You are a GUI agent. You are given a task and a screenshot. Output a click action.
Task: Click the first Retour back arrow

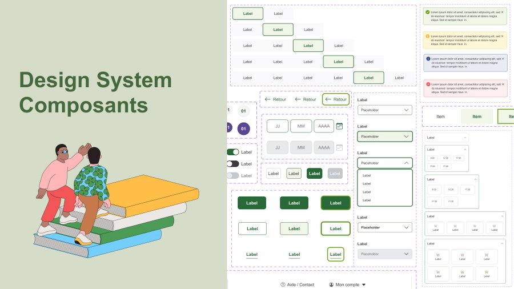click(x=267, y=99)
